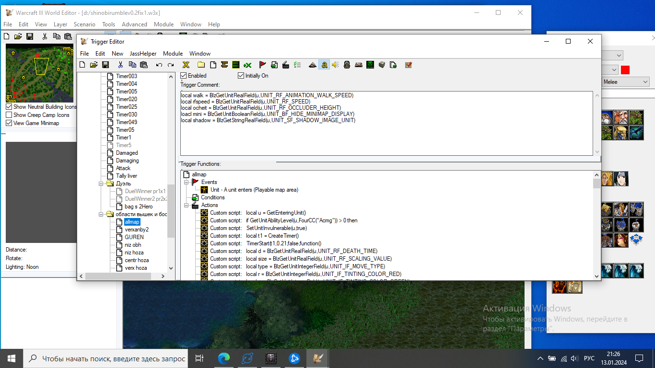Screen dimensions: 655x368
Task: Open the Sound Editor speaker icon
Action: 336,65
